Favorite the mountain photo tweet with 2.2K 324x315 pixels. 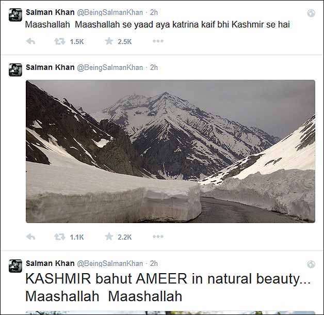[x=109, y=237]
